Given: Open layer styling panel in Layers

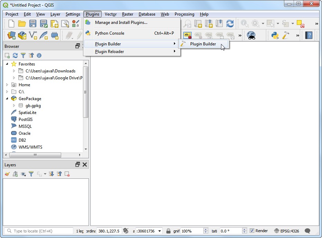Looking at the screenshot, I should pos(7,174).
